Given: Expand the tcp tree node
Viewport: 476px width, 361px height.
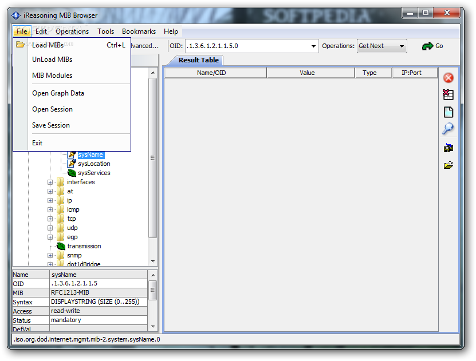Looking at the screenshot, I should coord(50,219).
